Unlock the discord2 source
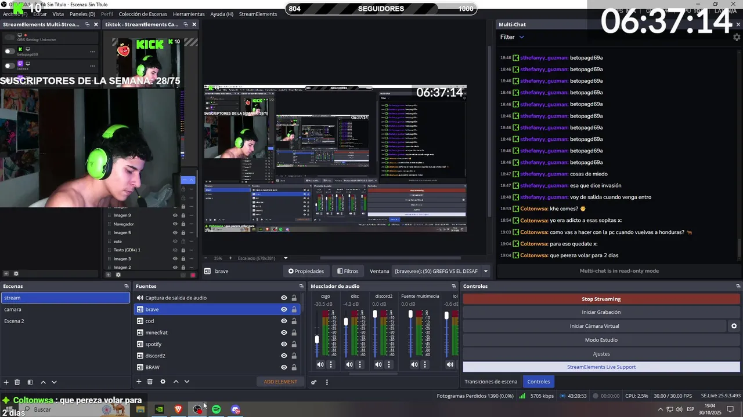 [294, 356]
